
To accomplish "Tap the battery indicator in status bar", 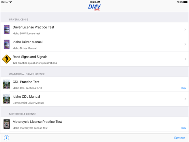I will coord(186,2).
